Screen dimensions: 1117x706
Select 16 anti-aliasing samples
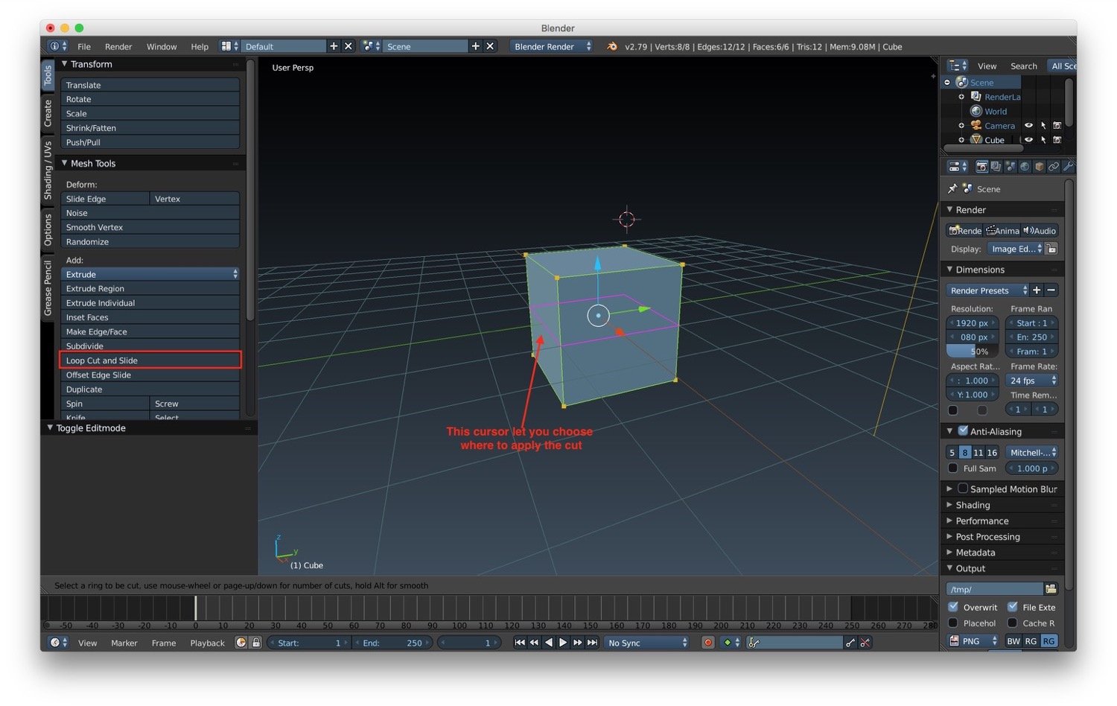point(992,453)
